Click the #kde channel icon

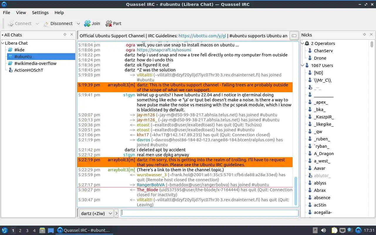tap(10, 50)
